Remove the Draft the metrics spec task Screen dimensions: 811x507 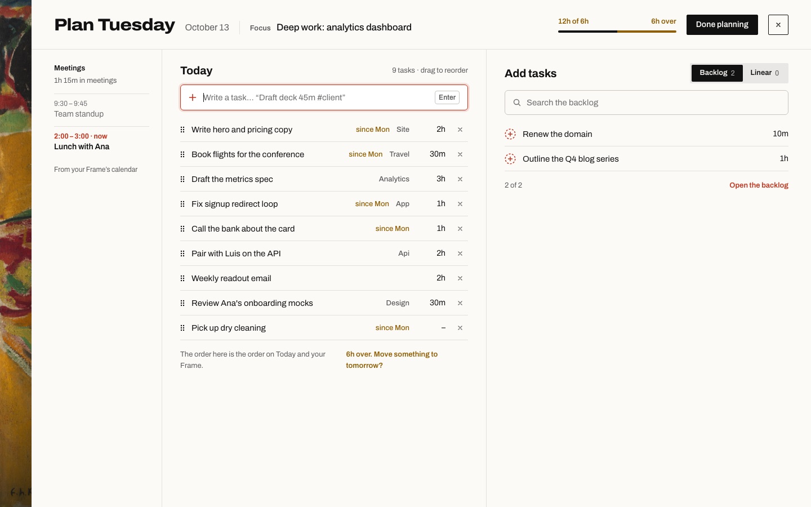click(460, 179)
